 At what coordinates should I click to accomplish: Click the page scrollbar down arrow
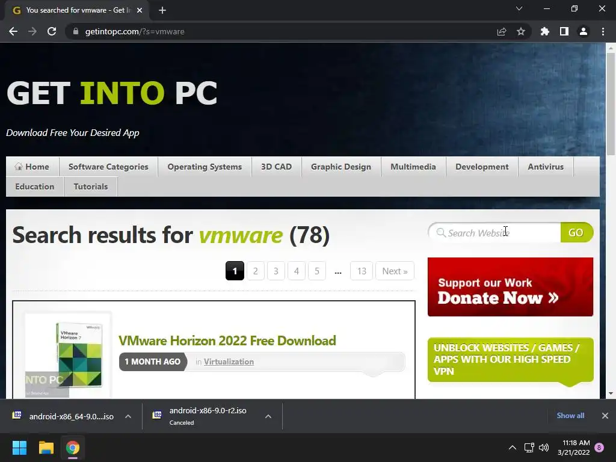(611, 393)
